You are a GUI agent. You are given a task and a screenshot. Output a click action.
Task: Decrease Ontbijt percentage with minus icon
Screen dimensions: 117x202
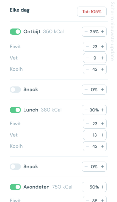[x=86, y=32]
